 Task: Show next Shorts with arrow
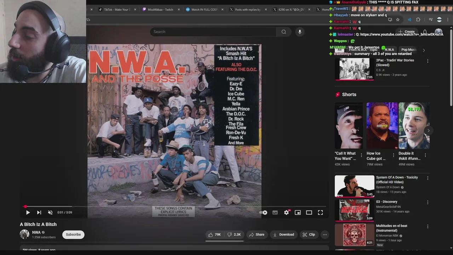[x=428, y=131]
